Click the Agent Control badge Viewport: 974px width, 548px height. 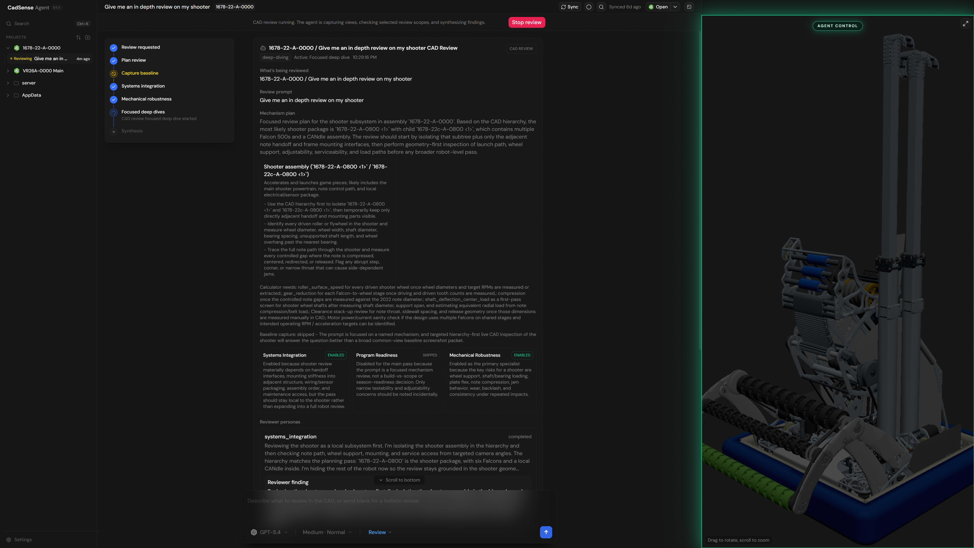point(837,26)
